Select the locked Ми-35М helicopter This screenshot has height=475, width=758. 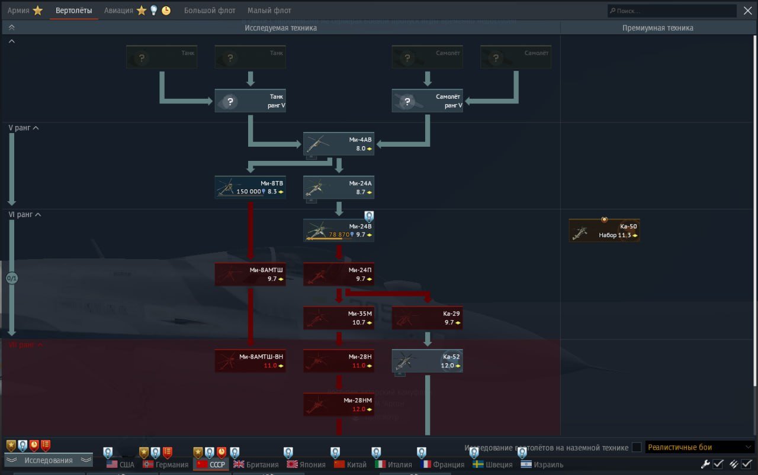338,318
